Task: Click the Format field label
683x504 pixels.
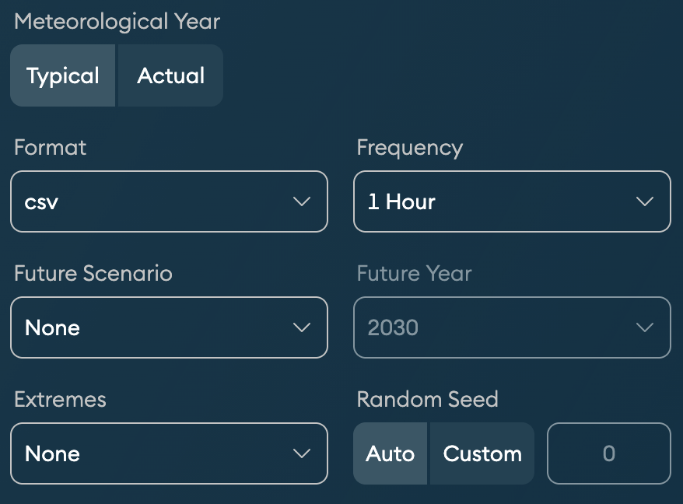Action: 50,148
